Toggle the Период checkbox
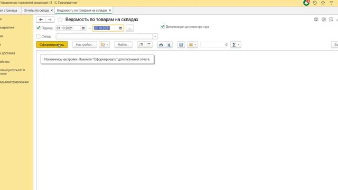 point(39,28)
